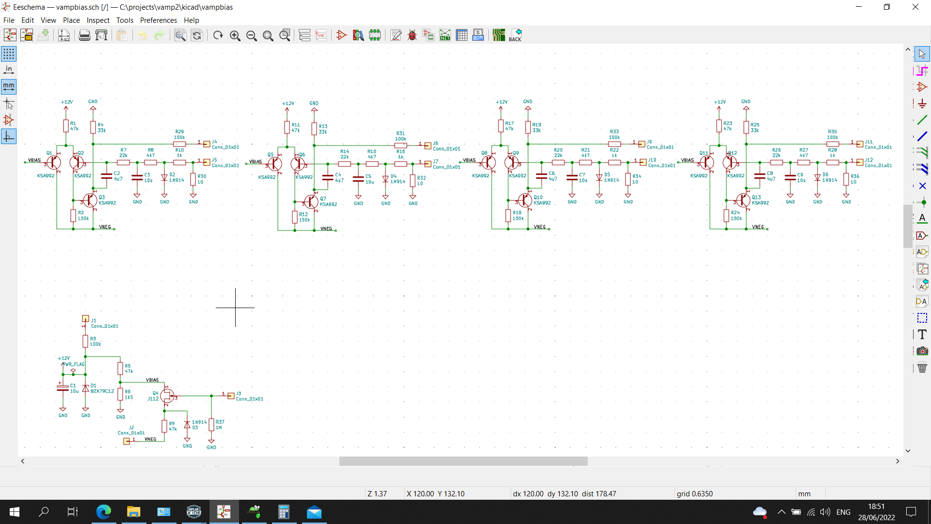Open the Preferences menu
Image resolution: width=931 pixels, height=524 pixels.
(x=159, y=20)
